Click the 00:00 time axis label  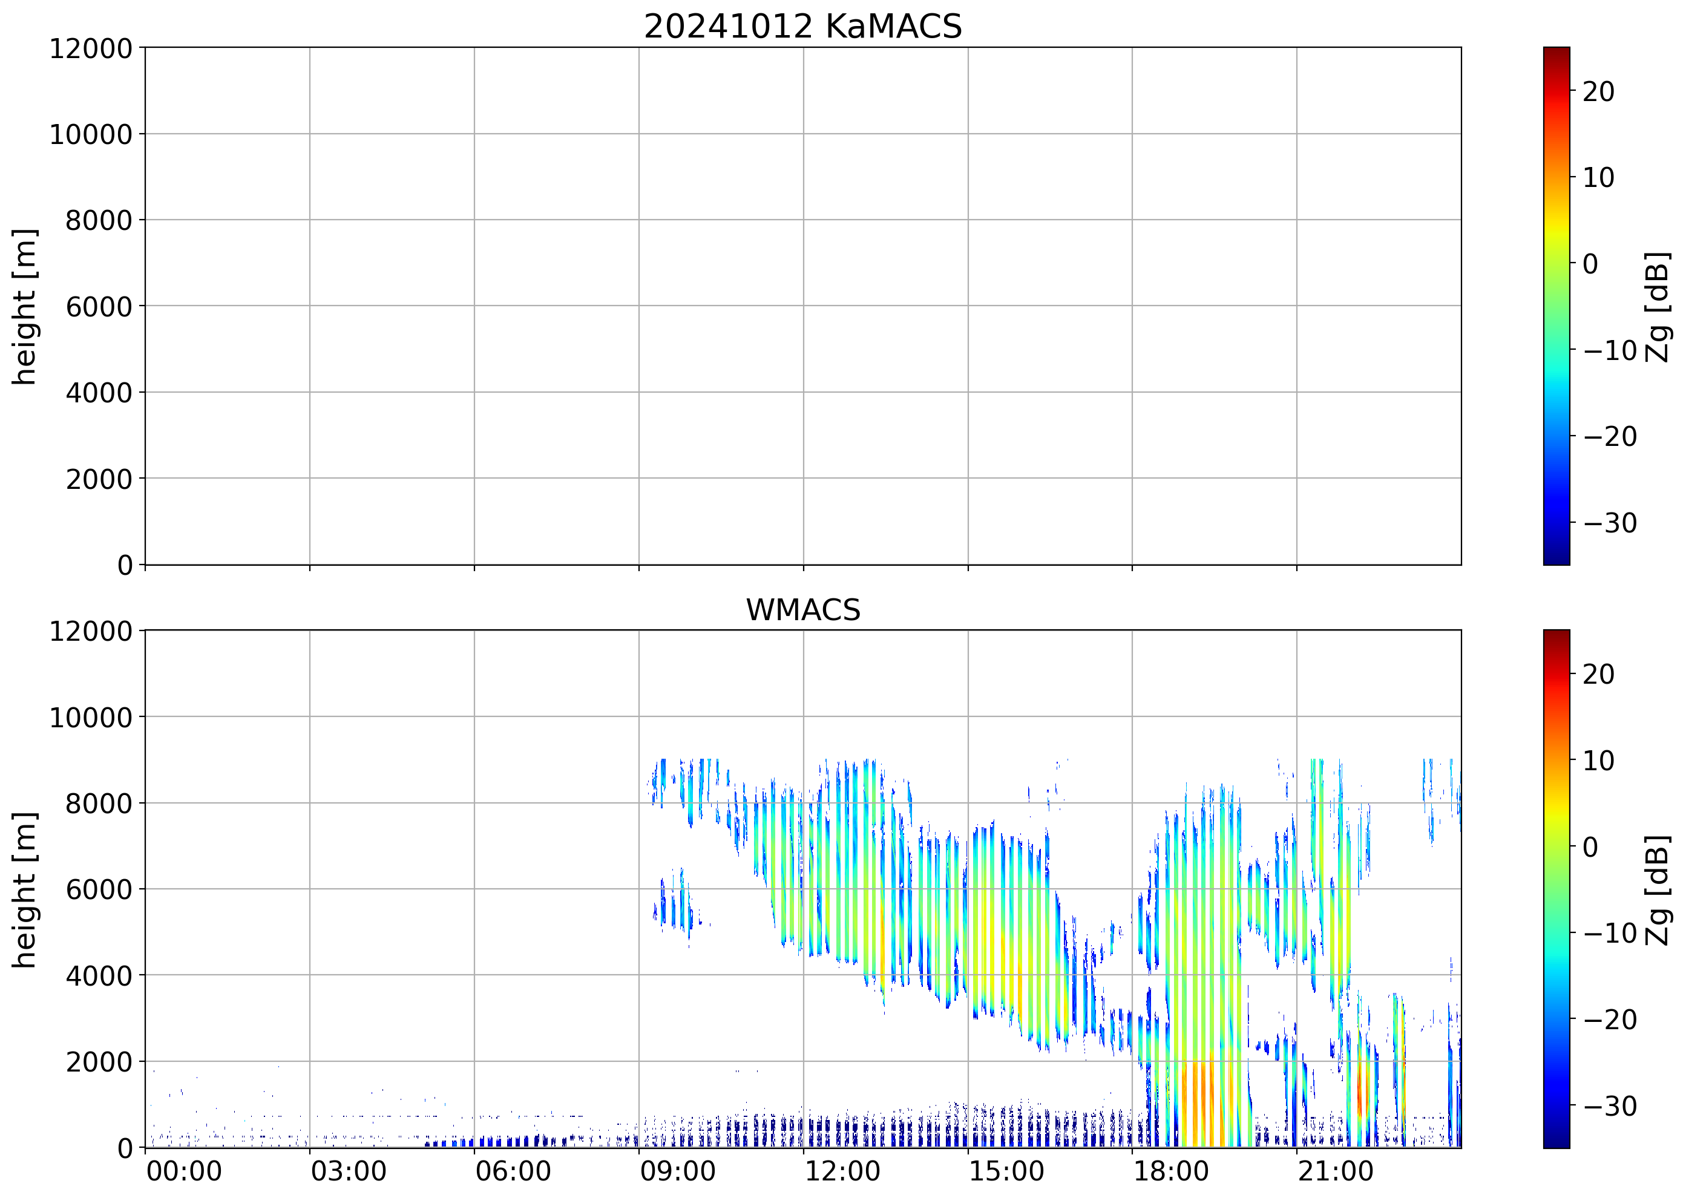tap(184, 1171)
